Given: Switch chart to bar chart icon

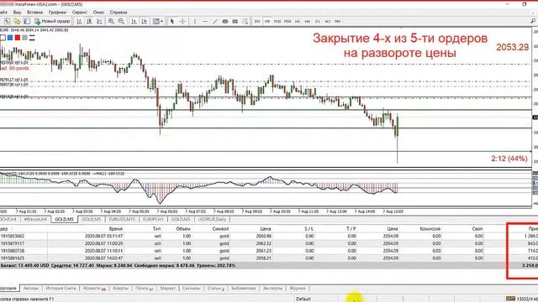Looking at the screenshot, I should (x=79, y=21).
